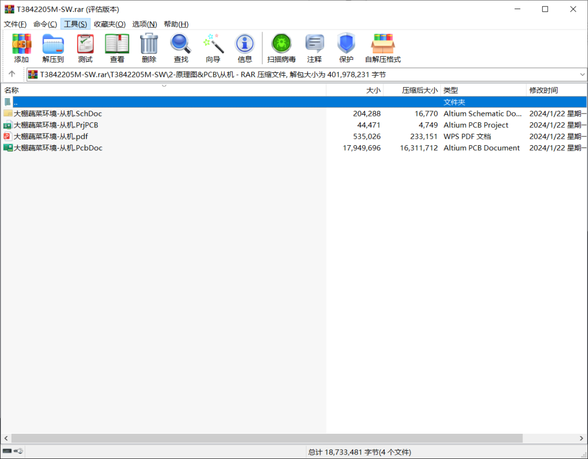
Task: Go up one folder with arrow button
Action: pos(11,75)
